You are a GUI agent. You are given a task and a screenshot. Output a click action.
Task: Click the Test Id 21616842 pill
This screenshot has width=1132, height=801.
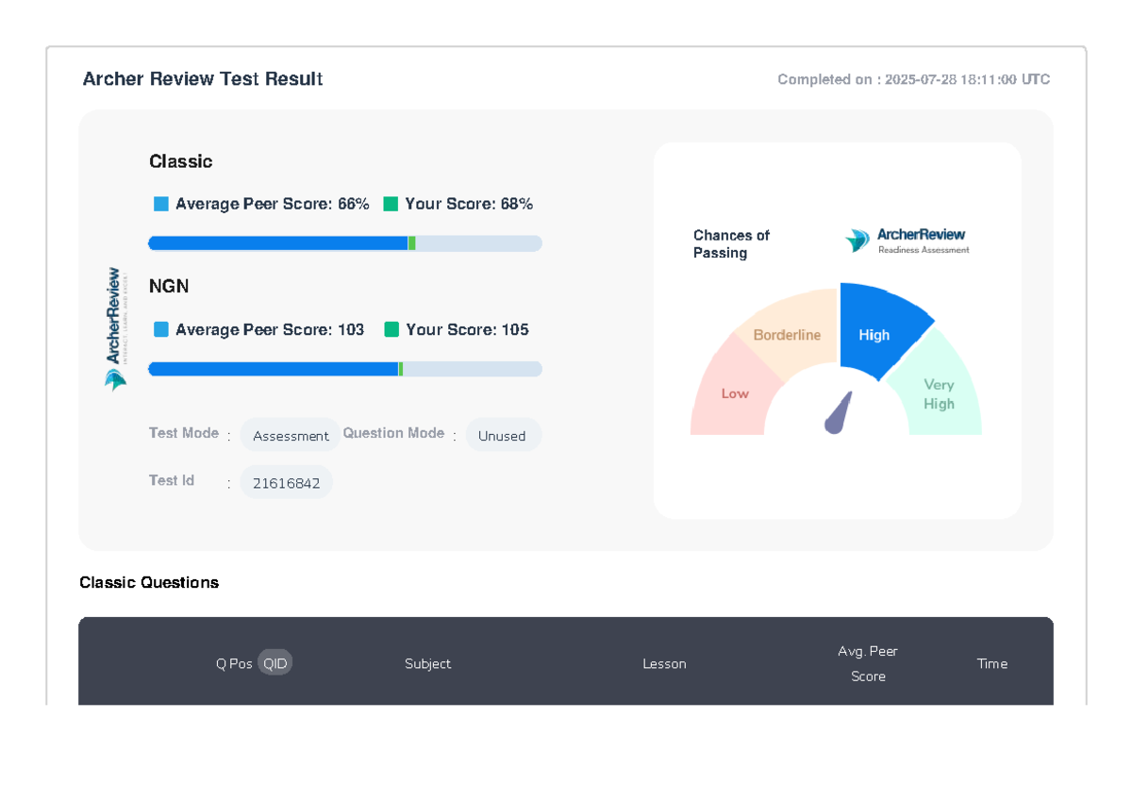tap(286, 483)
